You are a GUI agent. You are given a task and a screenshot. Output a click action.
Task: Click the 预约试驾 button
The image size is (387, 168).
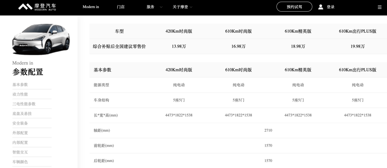tap(294, 7)
